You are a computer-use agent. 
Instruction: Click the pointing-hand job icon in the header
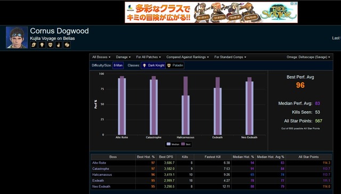(59, 45)
